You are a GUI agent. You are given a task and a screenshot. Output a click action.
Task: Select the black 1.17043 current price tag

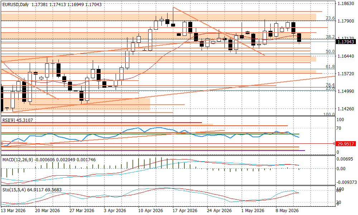point(345,42)
